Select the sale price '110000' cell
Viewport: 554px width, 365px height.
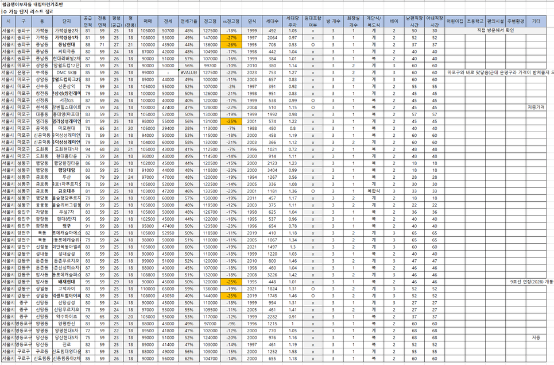click(x=148, y=289)
